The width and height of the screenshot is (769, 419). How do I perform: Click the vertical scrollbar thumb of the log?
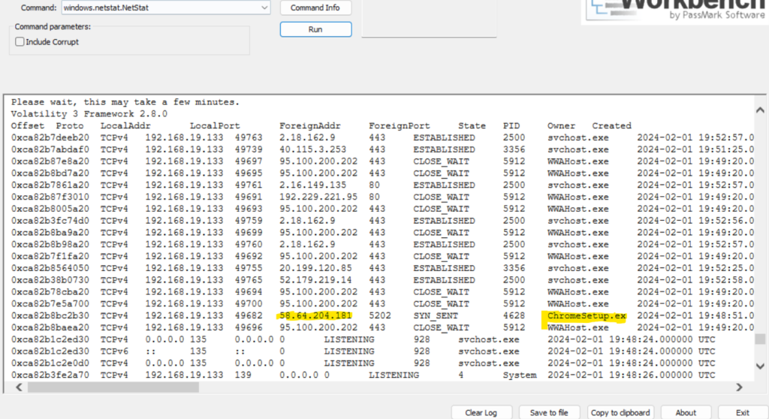760,339
